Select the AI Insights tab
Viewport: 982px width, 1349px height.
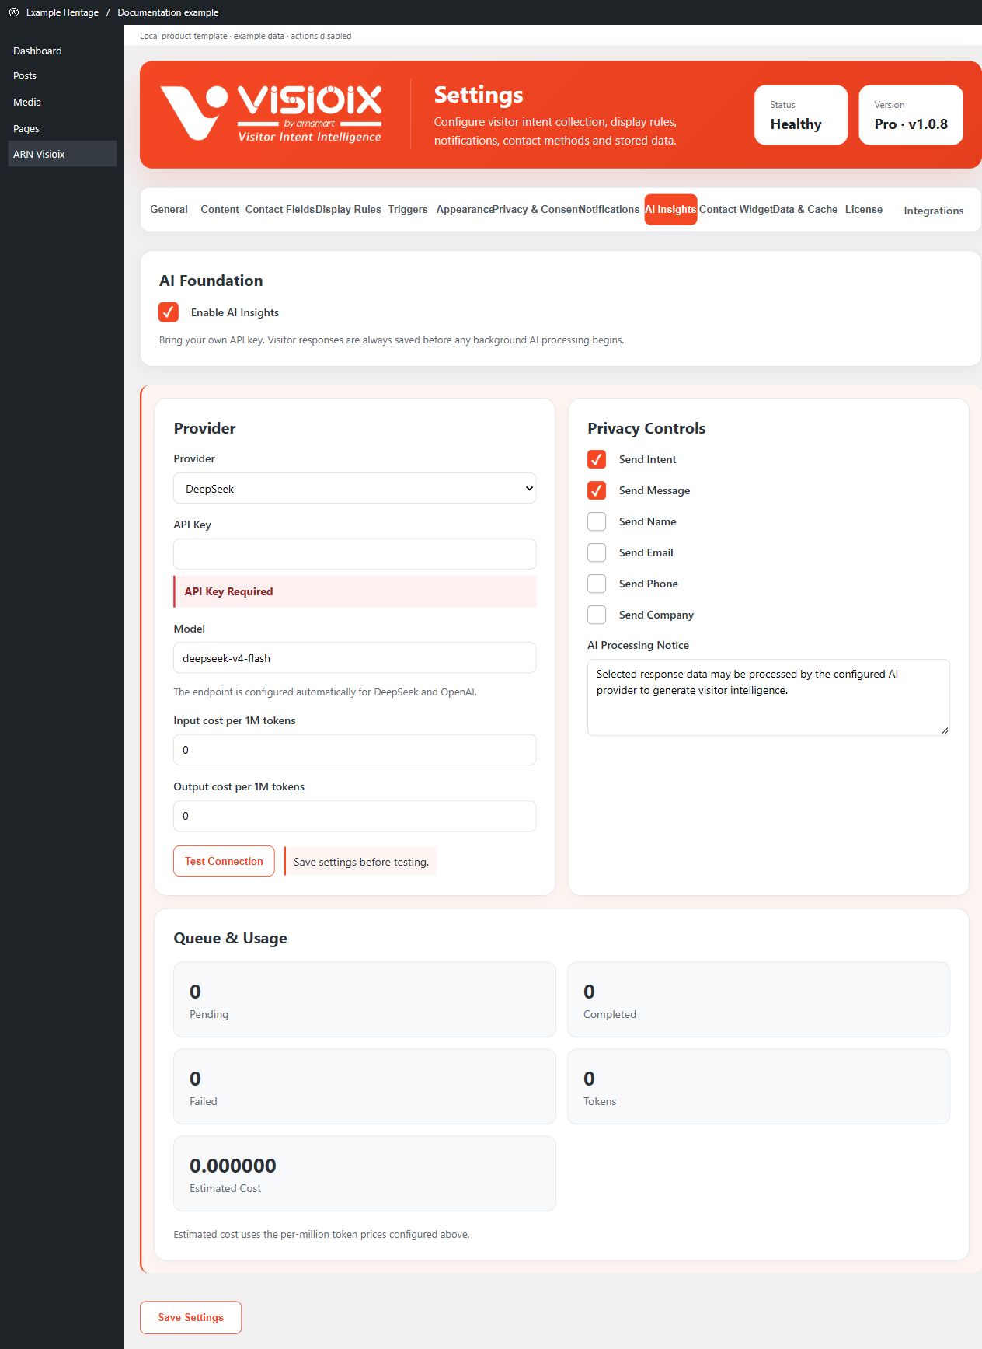(670, 210)
